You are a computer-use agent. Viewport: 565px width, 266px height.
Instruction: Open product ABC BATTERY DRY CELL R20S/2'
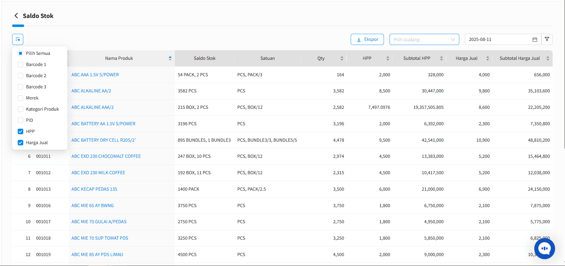point(104,140)
